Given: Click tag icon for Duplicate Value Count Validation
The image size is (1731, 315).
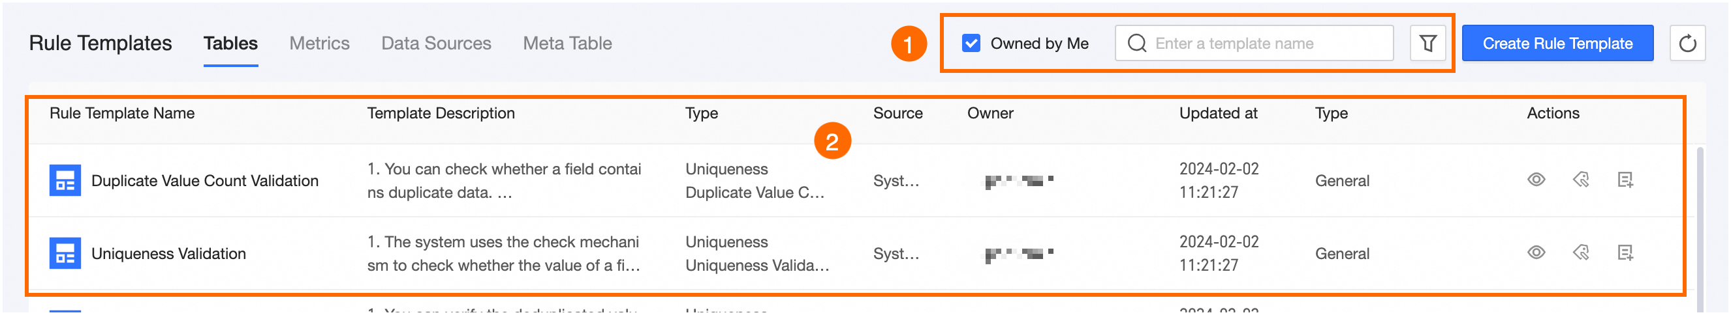Looking at the screenshot, I should [x=1580, y=180].
